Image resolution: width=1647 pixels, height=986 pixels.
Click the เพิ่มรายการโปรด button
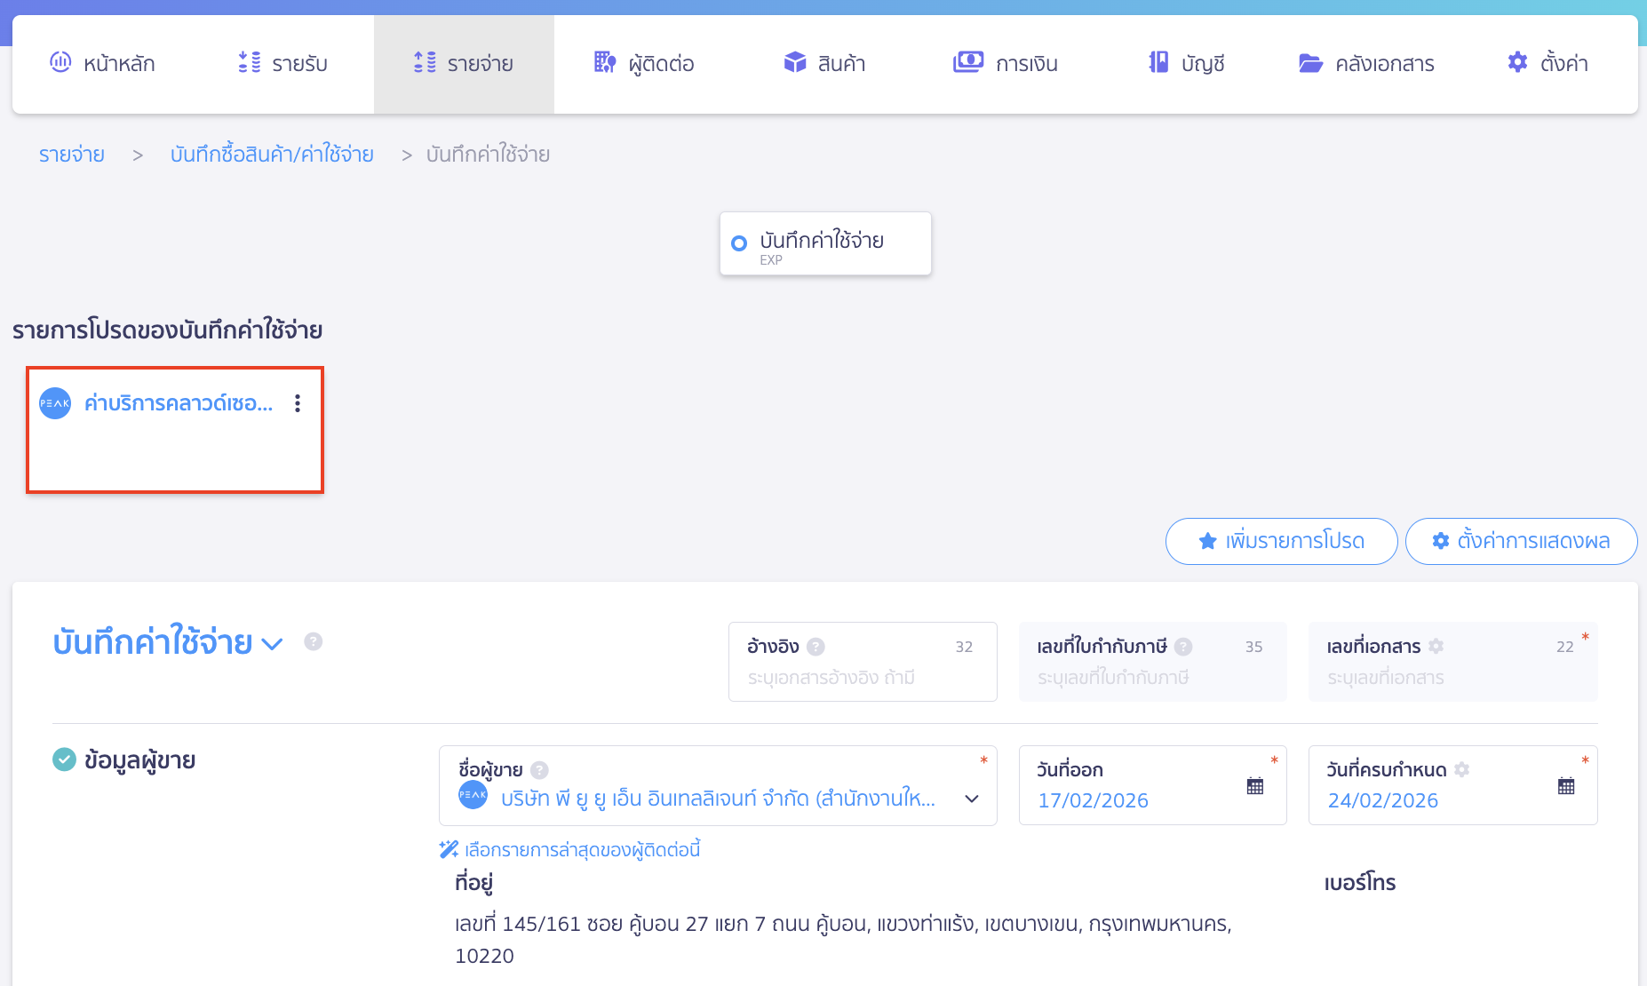click(1281, 541)
